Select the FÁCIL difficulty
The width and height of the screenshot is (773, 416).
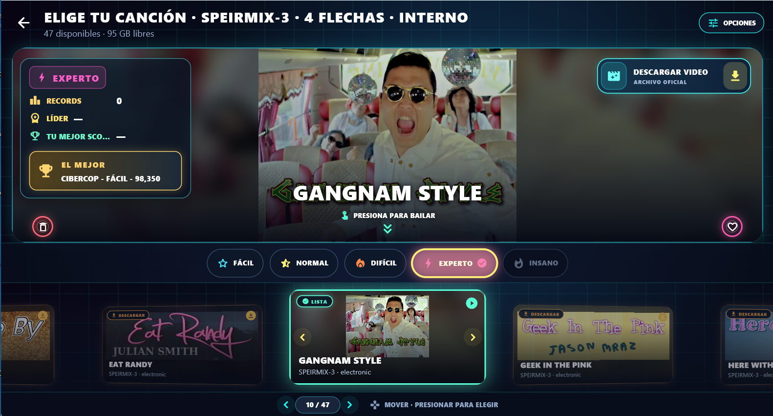coord(235,263)
